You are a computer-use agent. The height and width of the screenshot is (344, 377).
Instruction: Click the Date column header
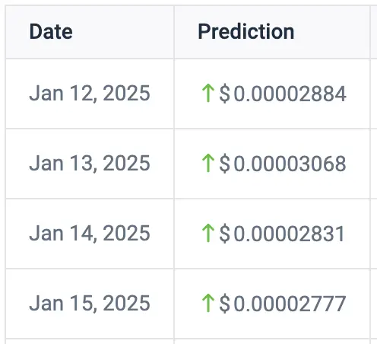[51, 31]
